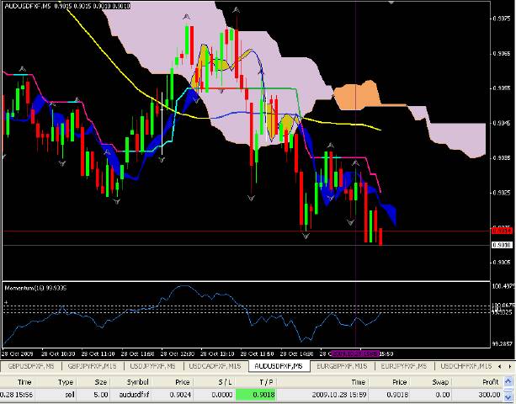This screenshot has width=516, height=404.
Task: Sort trades by Size column header
Action: point(101,382)
